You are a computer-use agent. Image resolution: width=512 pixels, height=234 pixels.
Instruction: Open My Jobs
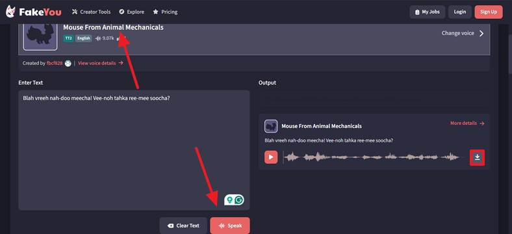point(427,12)
